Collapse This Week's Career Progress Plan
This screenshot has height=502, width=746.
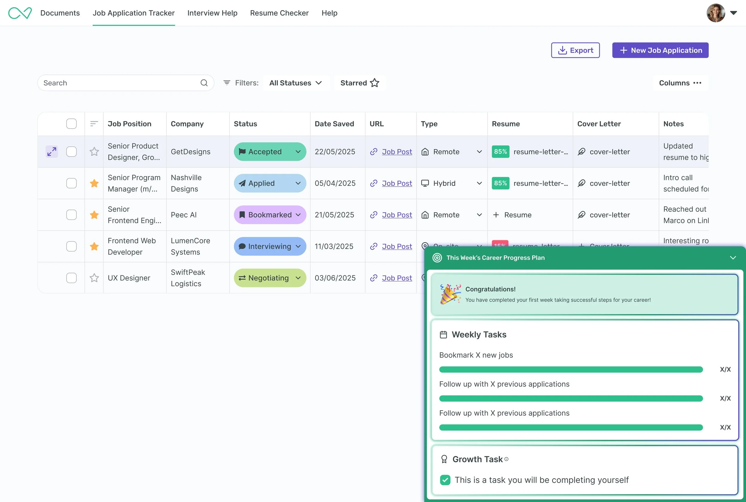(733, 258)
